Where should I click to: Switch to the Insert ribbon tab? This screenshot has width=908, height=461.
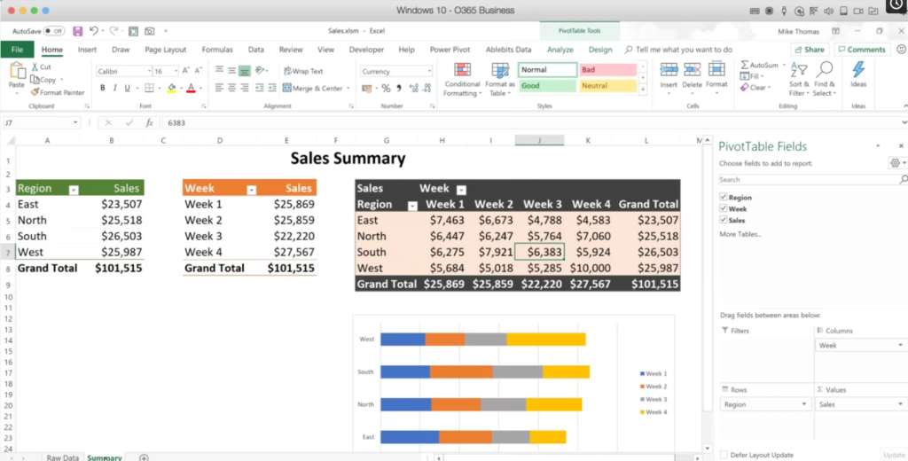[x=88, y=50]
